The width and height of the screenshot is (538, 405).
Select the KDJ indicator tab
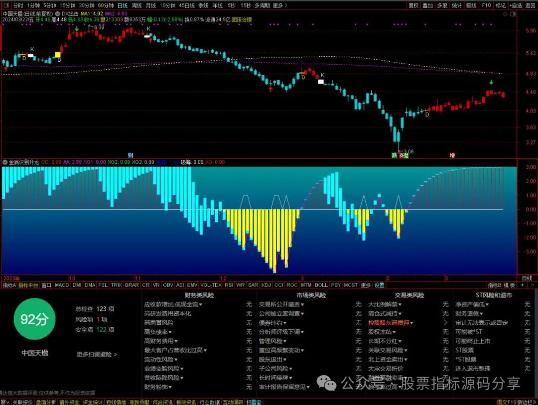click(266, 285)
